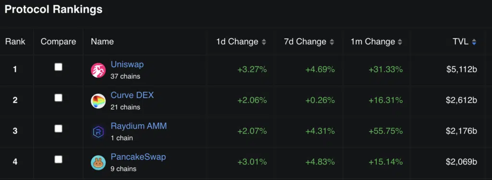492x180 pixels.
Task: Click the TVL column header label
Action: coord(461,42)
